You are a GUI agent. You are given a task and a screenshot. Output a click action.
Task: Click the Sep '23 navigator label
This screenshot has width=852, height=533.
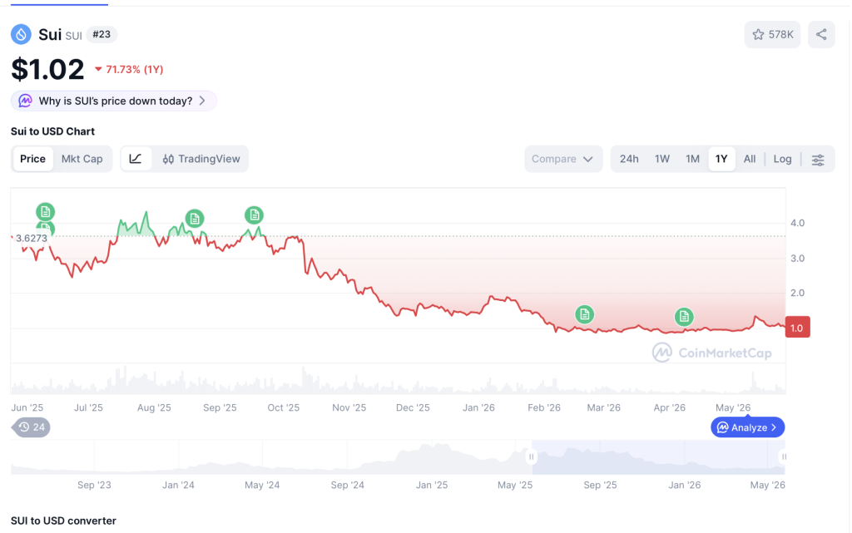[x=94, y=486]
